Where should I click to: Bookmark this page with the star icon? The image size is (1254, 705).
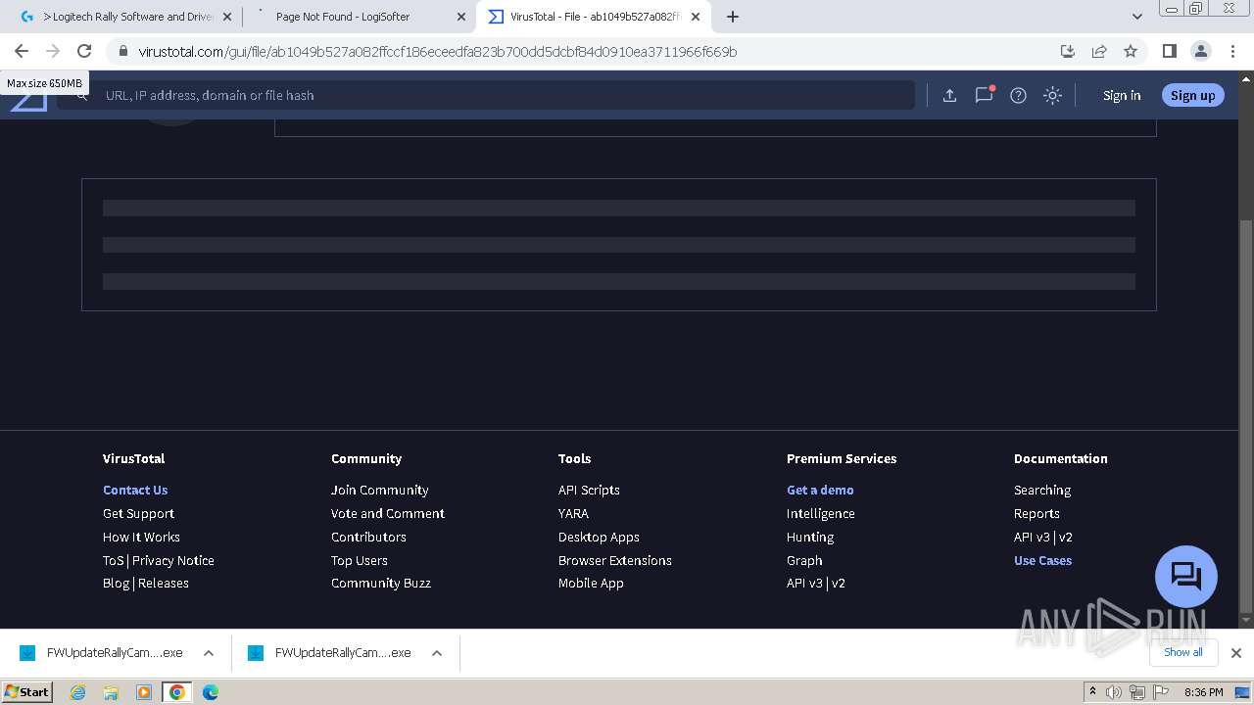click(x=1131, y=51)
